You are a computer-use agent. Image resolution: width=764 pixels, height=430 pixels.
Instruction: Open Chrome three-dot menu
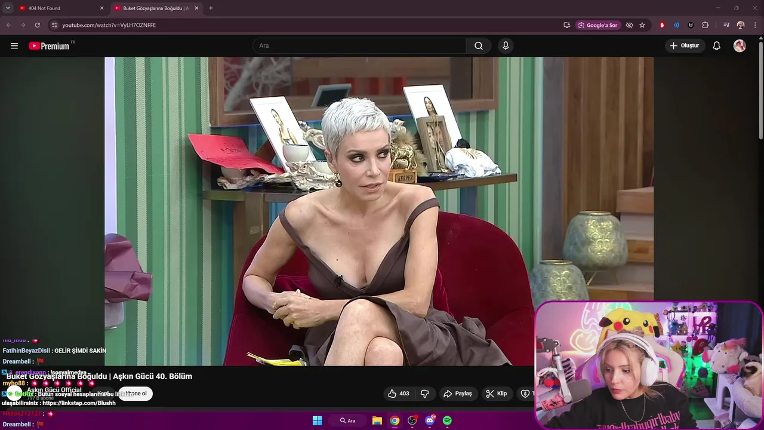click(x=755, y=25)
